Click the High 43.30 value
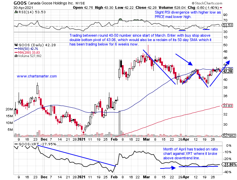This screenshot has width=237, height=180. [x=104, y=7]
